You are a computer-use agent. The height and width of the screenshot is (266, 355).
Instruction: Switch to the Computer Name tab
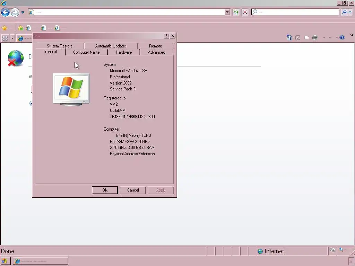tap(86, 52)
